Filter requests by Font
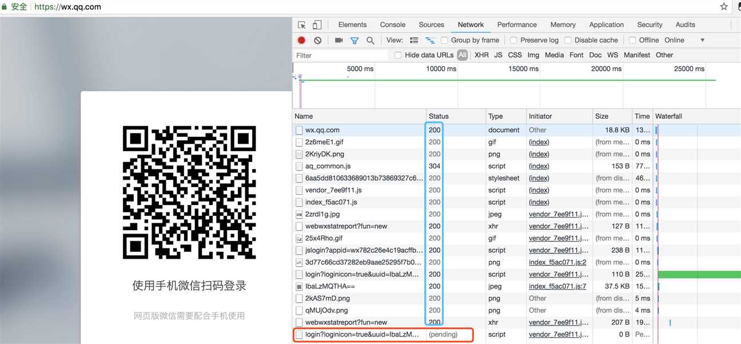 click(576, 55)
